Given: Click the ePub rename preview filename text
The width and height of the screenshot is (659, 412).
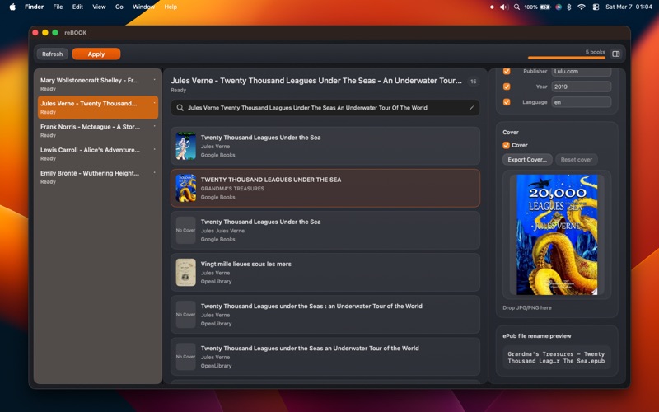Looking at the screenshot, I should click(x=556, y=358).
